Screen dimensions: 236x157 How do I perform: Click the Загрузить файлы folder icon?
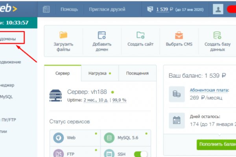63,35
